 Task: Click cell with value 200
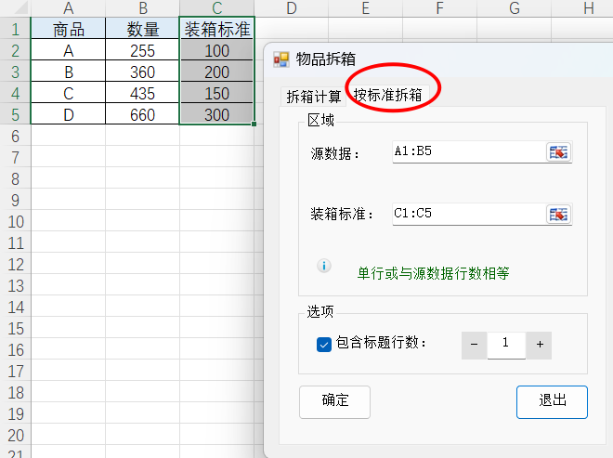pos(217,72)
